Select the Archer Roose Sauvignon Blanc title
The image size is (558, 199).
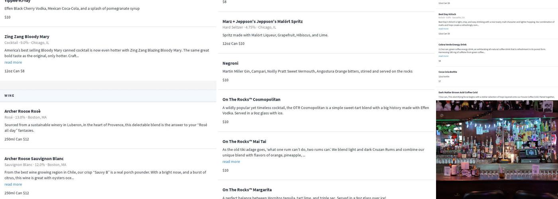[34, 158]
